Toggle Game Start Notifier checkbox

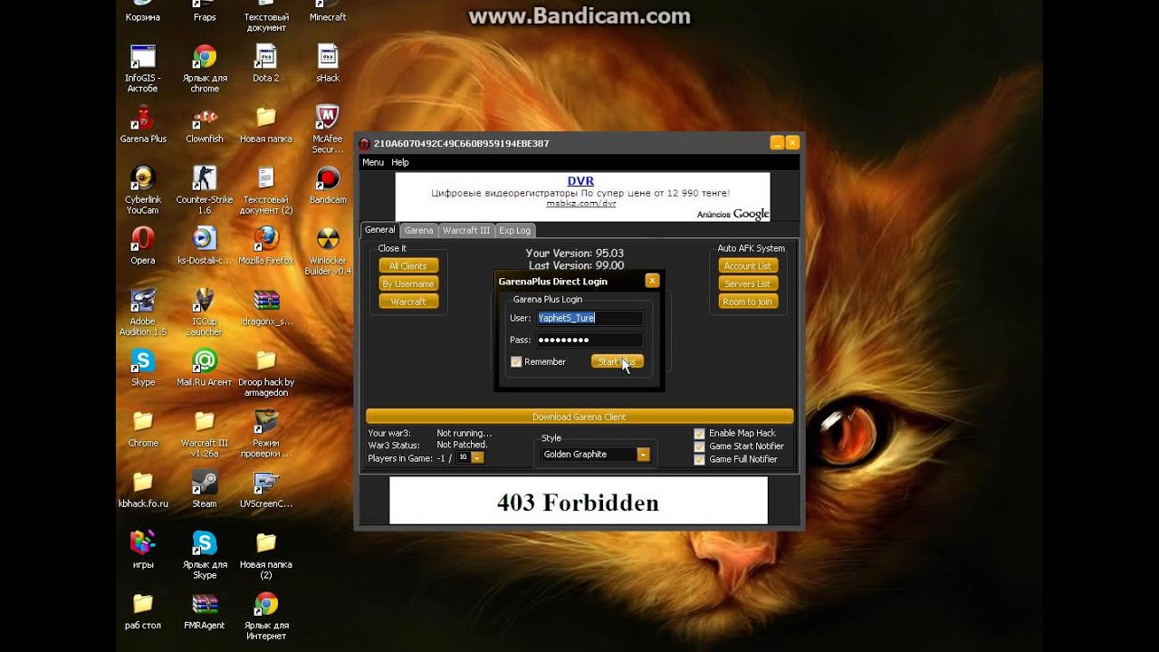699,446
